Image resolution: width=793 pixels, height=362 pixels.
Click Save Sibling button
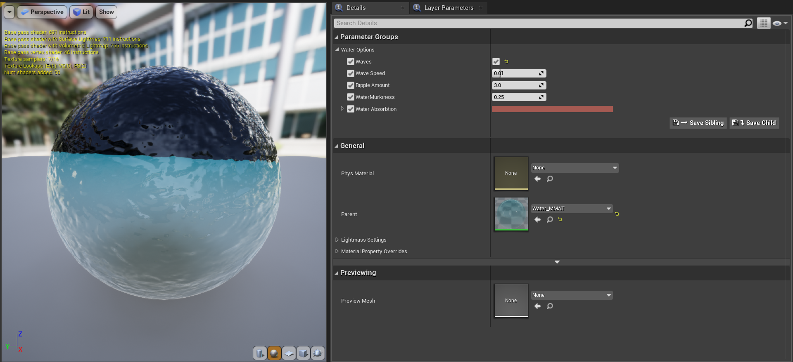(x=698, y=123)
